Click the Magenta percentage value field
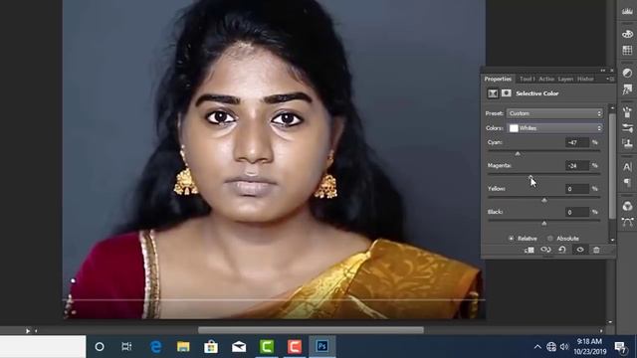637x358 pixels. click(577, 166)
